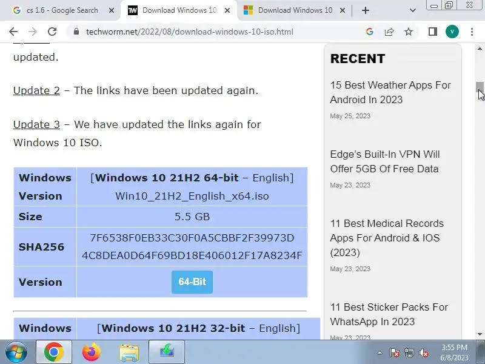Click the 64-Bit download button
485x364 pixels.
pyautogui.click(x=192, y=281)
